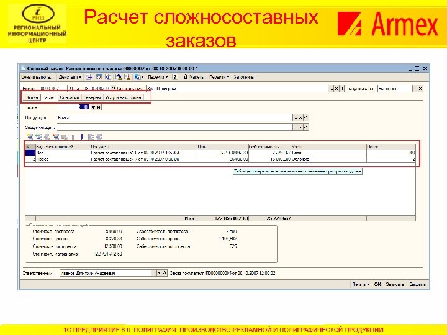The width and height of the screenshot is (447, 335).
Task: Switch to the last tab after Резервы
Action: [x=123, y=97]
